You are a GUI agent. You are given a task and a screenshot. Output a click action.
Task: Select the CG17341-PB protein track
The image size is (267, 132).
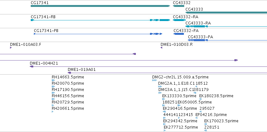(x=98, y=34)
